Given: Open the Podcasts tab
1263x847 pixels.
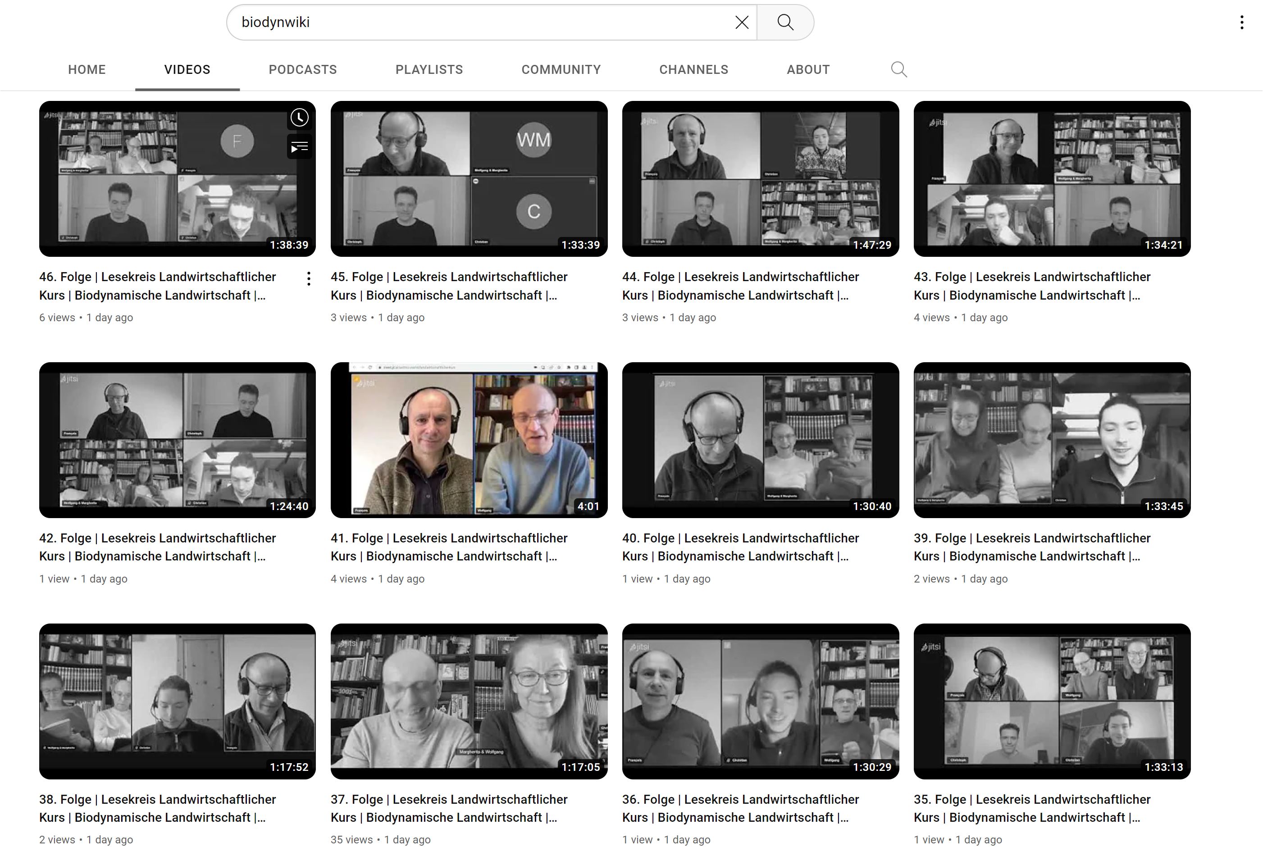Looking at the screenshot, I should click(x=302, y=70).
